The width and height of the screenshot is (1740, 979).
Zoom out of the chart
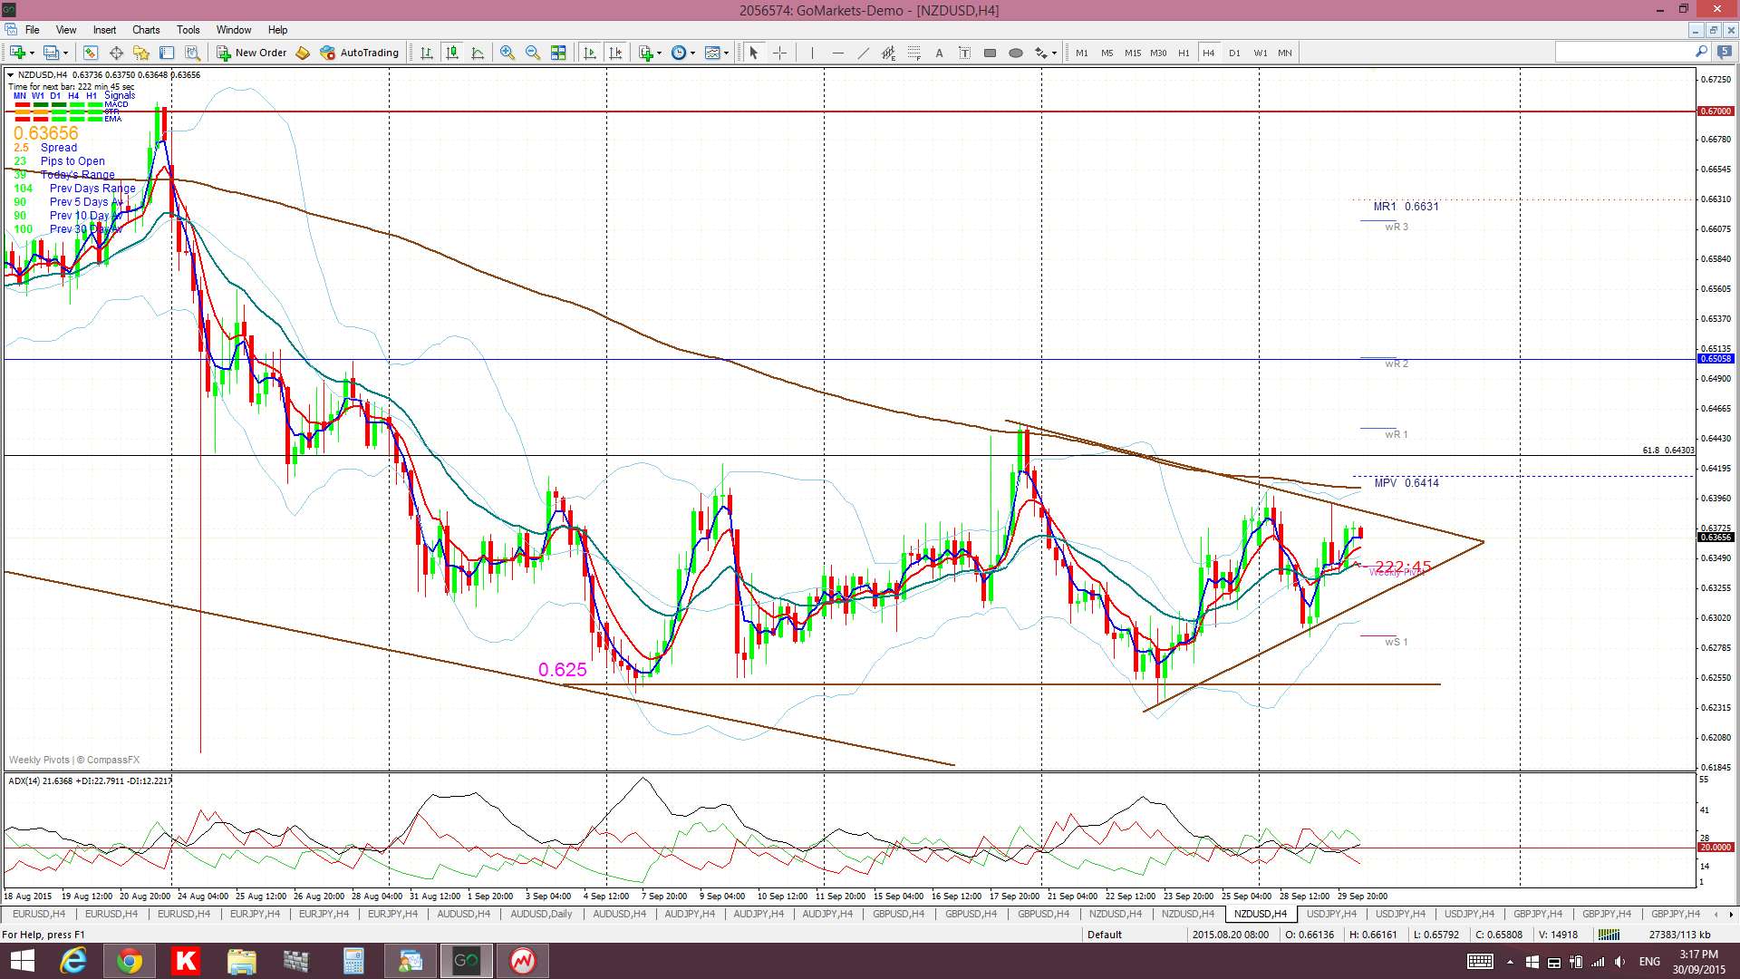click(x=533, y=53)
